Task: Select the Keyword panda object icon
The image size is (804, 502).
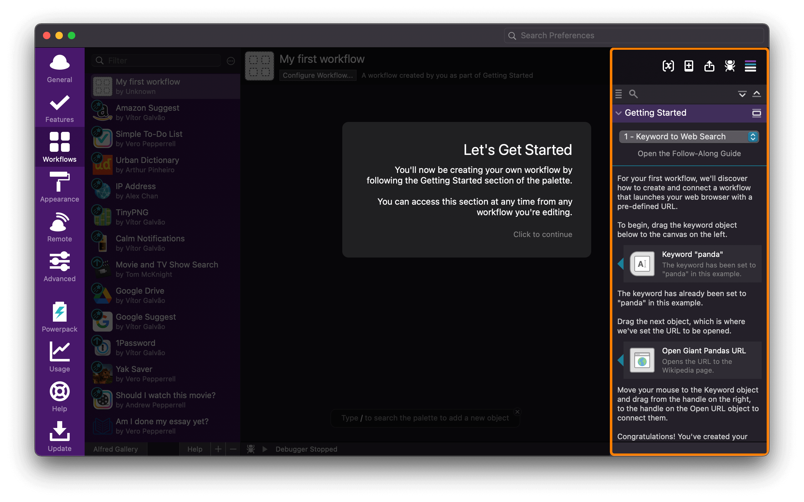Action: [x=642, y=264]
